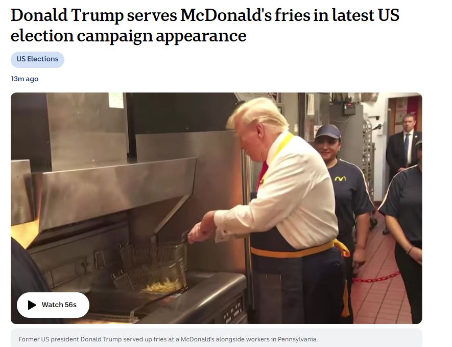Click the caption text below the video
The width and height of the screenshot is (452, 347).
(x=168, y=339)
